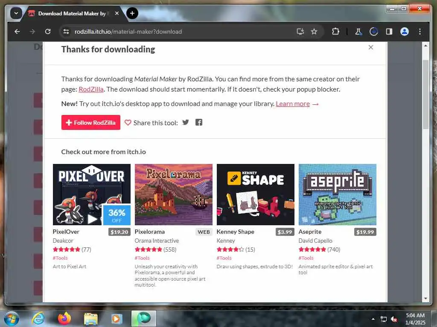The height and width of the screenshot is (327, 437).
Task: Open the Kenney Shape thumbnail image
Action: coord(256,194)
